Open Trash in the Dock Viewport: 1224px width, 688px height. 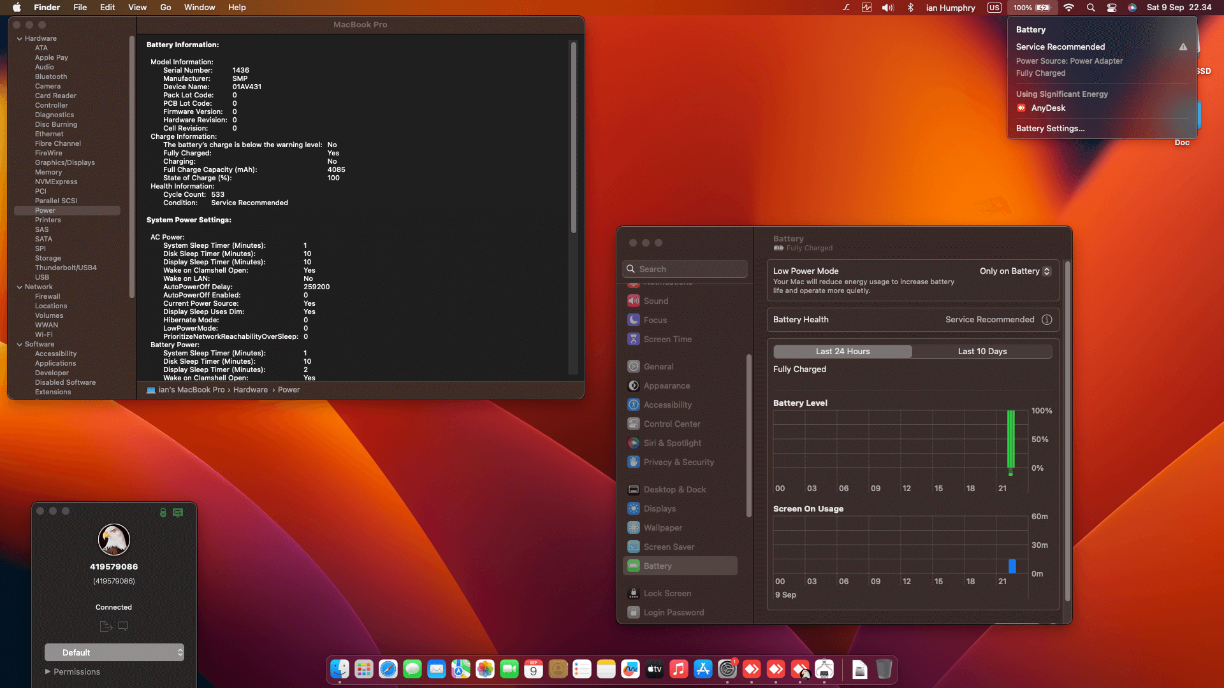(x=884, y=669)
